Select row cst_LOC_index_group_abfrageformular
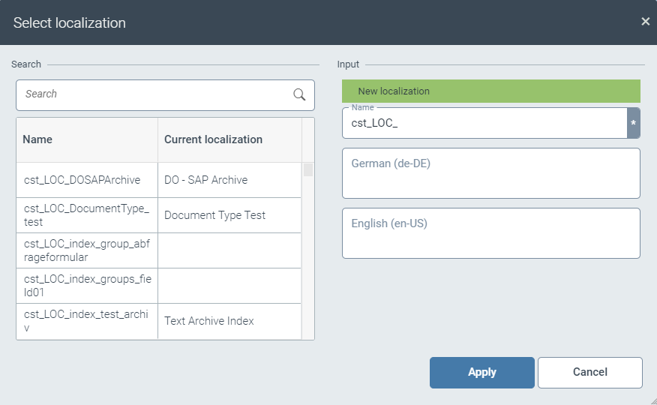Image resolution: width=657 pixels, height=405 pixels. click(86, 250)
